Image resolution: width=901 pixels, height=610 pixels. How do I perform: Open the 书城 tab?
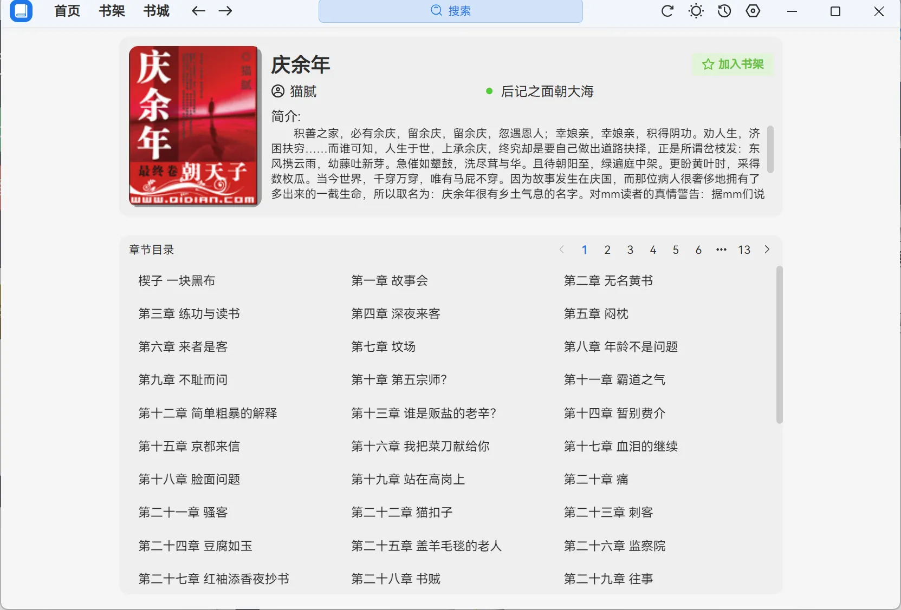pos(156,11)
